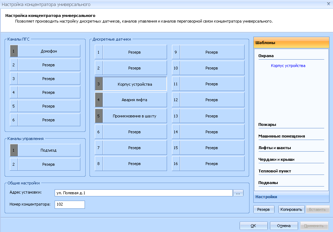Viewport: 333px width, 232px height.
Task: Select the Подъезд control channel
Action: (49, 150)
